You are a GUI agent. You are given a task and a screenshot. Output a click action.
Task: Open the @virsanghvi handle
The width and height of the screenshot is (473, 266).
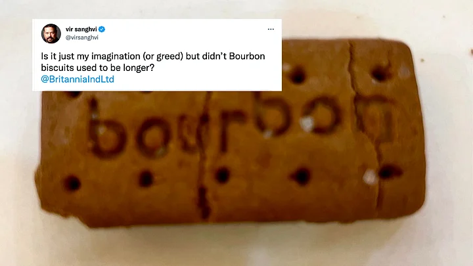point(82,37)
